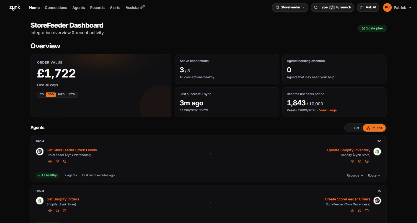Switch order value range to YTD

pyautogui.click(x=72, y=95)
